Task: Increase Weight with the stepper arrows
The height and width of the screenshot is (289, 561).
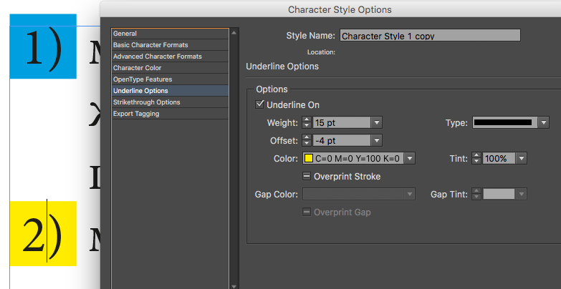Action: pyautogui.click(x=307, y=119)
